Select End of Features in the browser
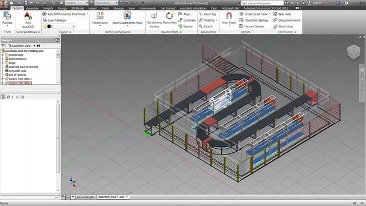366x206 pixels. [18, 75]
